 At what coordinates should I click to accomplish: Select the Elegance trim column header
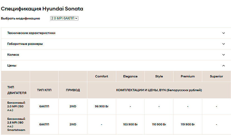pos(130,77)
